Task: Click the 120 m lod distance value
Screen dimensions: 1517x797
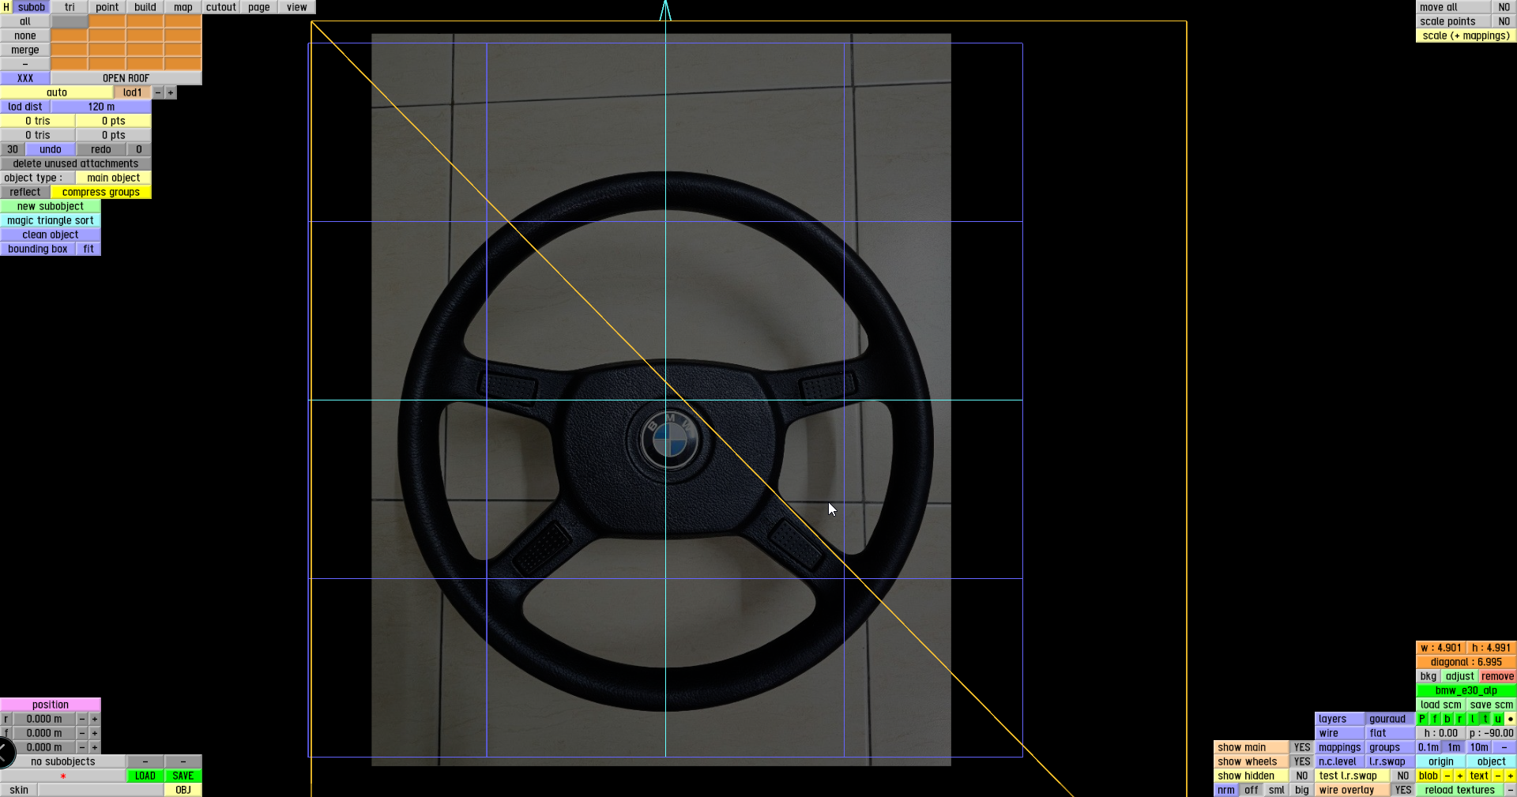Action: click(101, 107)
